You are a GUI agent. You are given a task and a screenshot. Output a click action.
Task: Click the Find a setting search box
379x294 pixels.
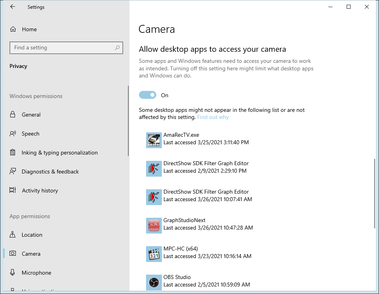point(63,48)
